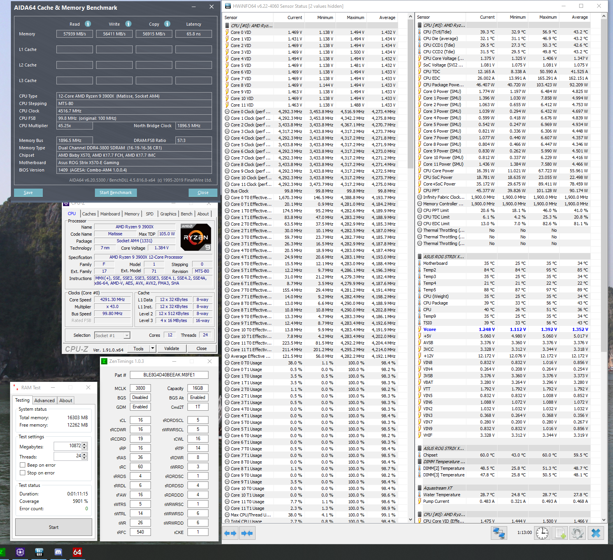
Task: Click the Memory Latency 65.8 ns value
Action: click(193, 34)
